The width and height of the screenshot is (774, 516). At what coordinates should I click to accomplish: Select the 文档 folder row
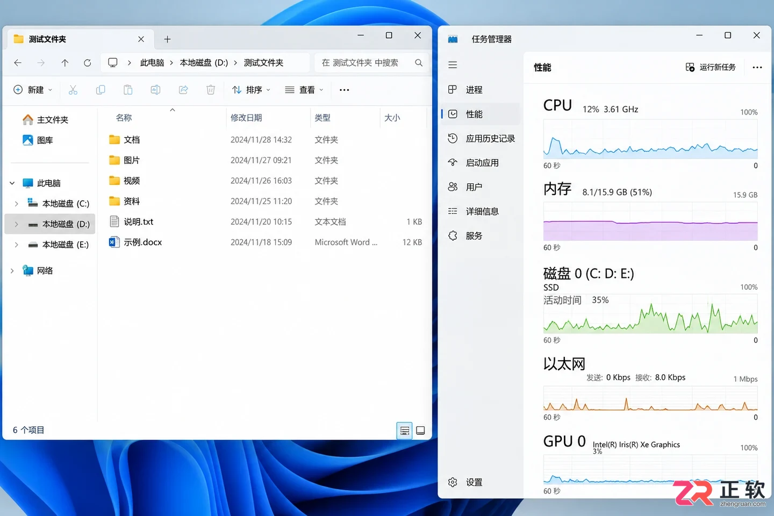266,140
